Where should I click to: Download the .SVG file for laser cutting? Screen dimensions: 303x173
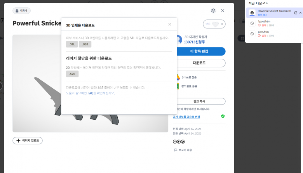point(72,74)
